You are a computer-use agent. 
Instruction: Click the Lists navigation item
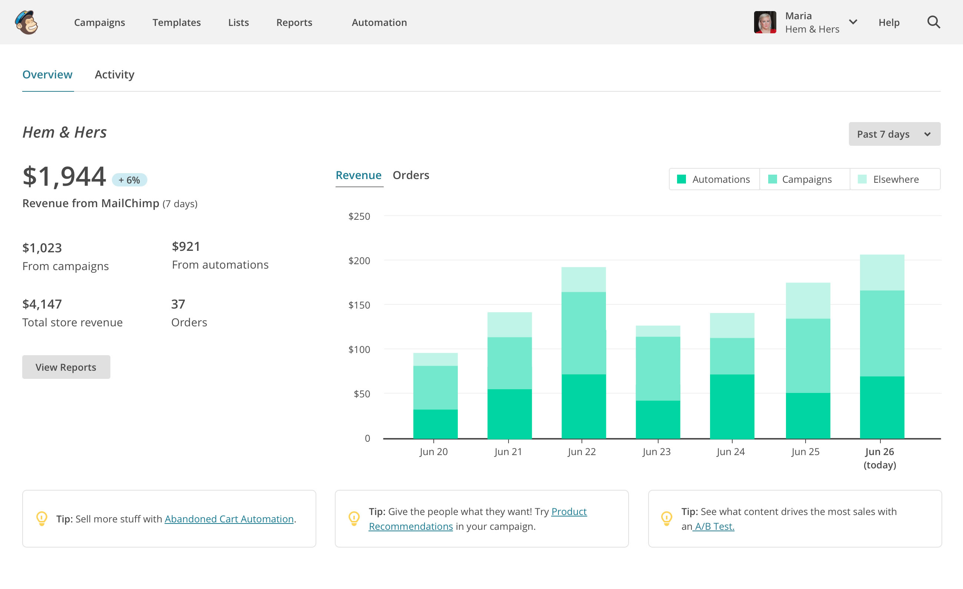pyautogui.click(x=239, y=22)
